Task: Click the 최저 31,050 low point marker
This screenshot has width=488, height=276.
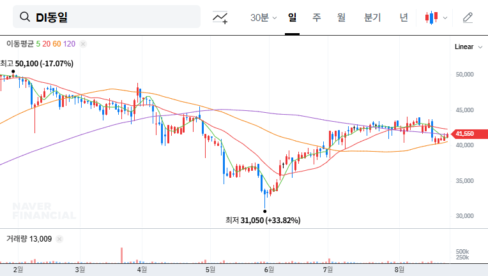Action: pos(265,212)
